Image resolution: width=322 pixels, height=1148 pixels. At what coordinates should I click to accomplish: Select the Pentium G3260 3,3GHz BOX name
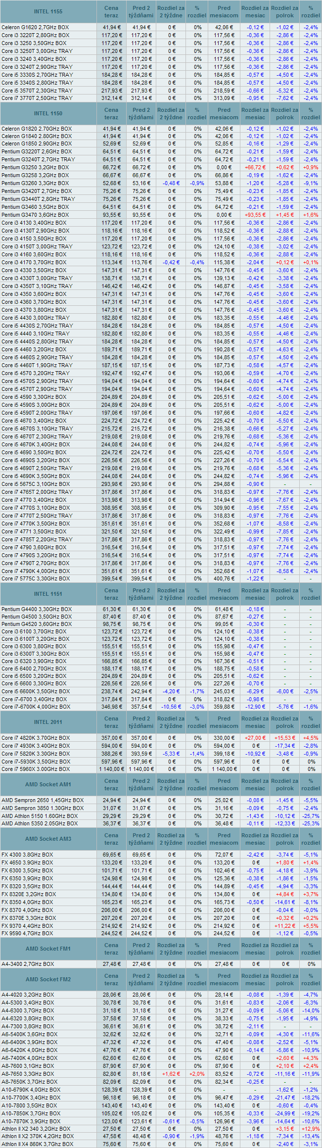35,183
